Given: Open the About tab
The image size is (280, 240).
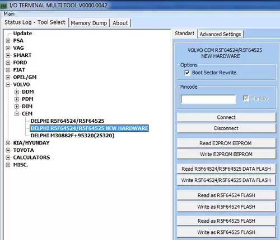Looking at the screenshot, I should 120,23.
